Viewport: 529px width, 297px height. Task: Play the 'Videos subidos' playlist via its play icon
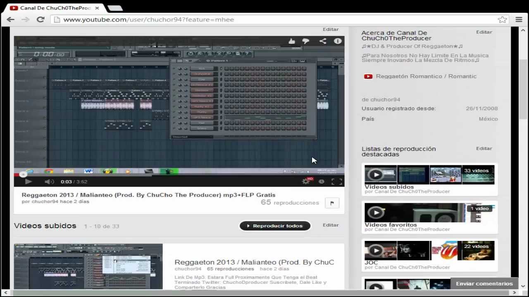(x=376, y=174)
